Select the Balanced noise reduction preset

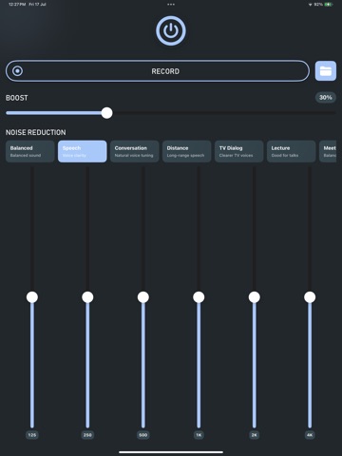click(x=29, y=151)
